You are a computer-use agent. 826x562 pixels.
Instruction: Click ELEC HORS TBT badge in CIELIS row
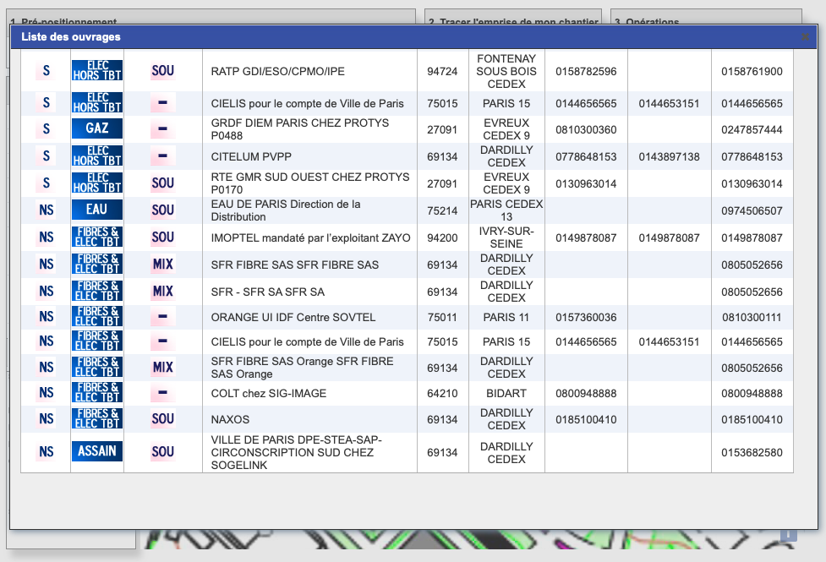97,103
